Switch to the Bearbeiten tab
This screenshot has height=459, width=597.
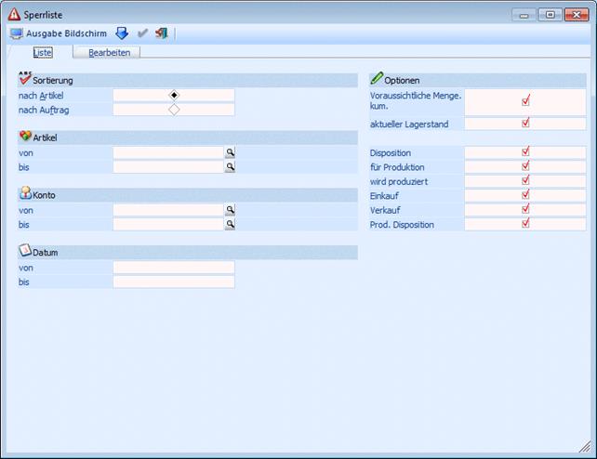coord(108,53)
